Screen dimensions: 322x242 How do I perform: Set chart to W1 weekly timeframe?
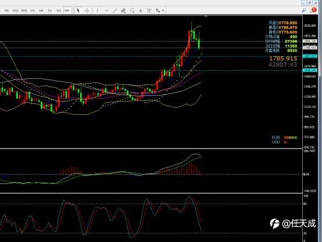tap(59, 10)
